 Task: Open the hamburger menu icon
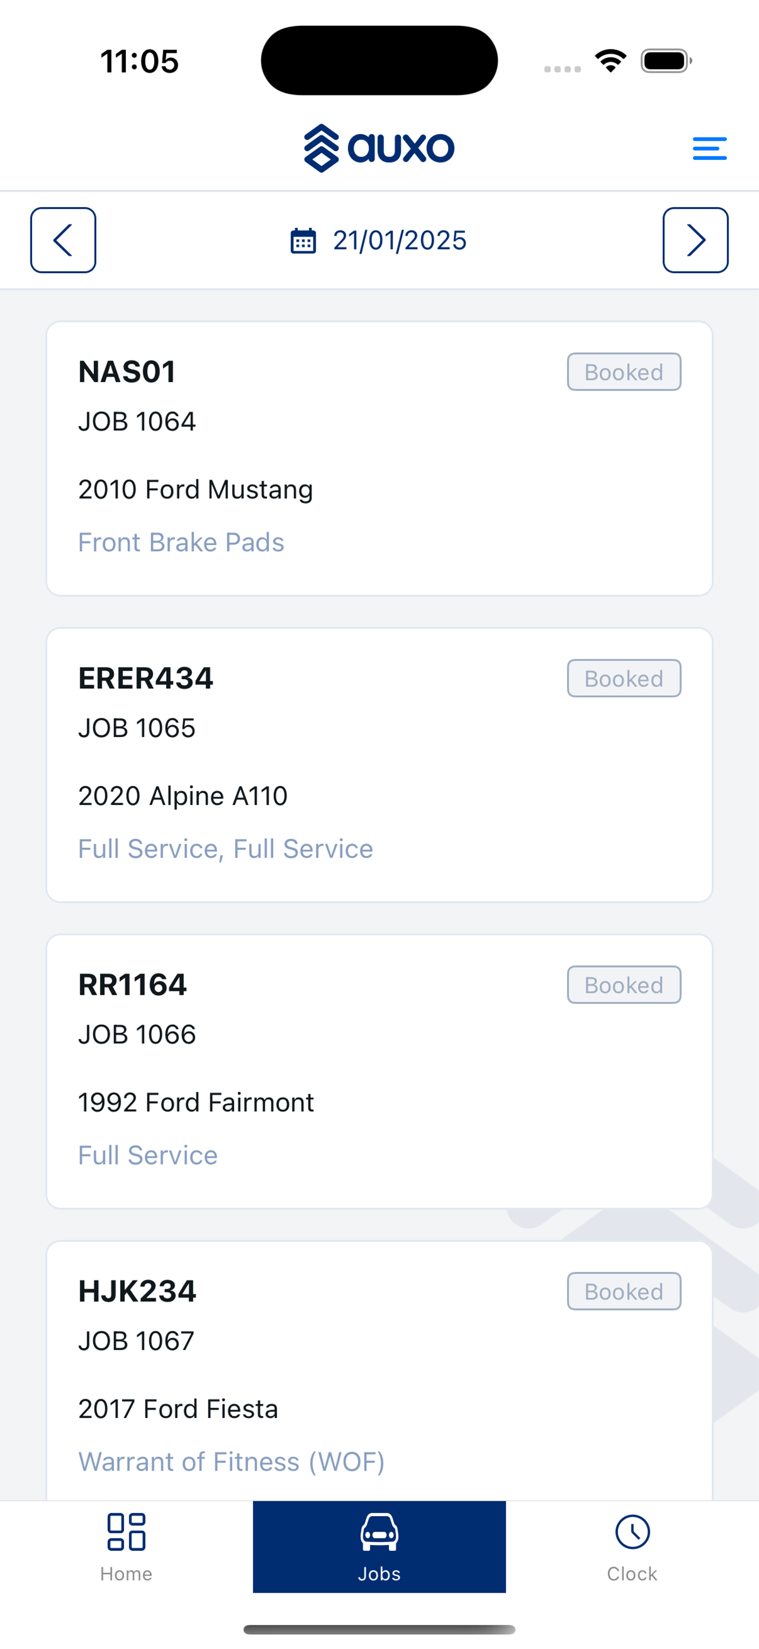(709, 148)
